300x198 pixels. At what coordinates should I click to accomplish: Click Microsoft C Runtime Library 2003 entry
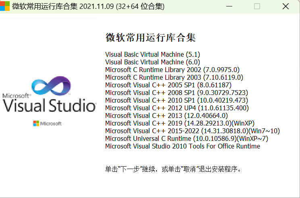(x=174, y=77)
